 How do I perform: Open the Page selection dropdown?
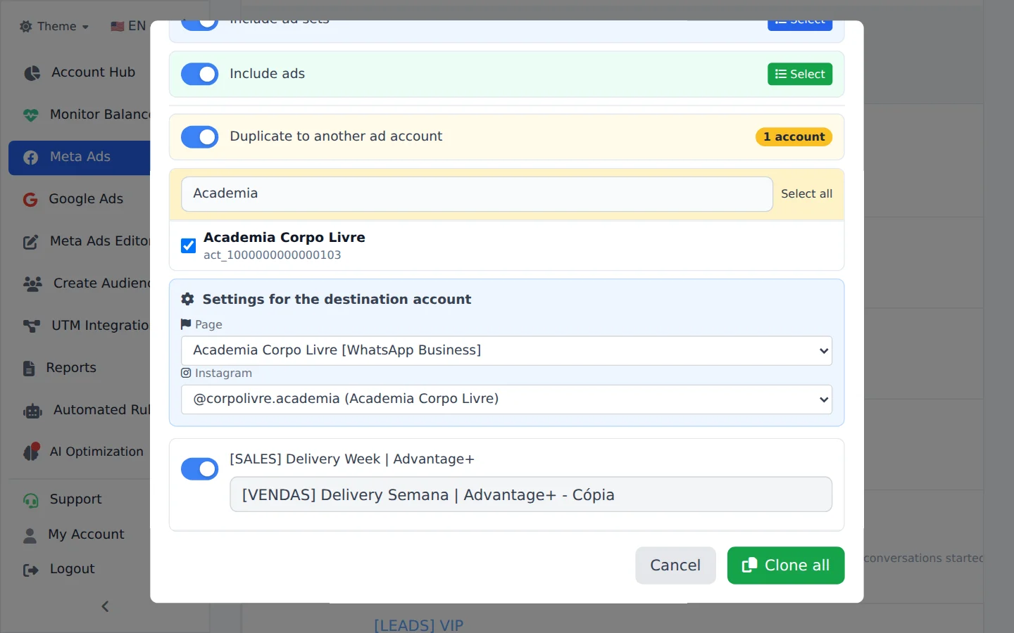tap(506, 350)
